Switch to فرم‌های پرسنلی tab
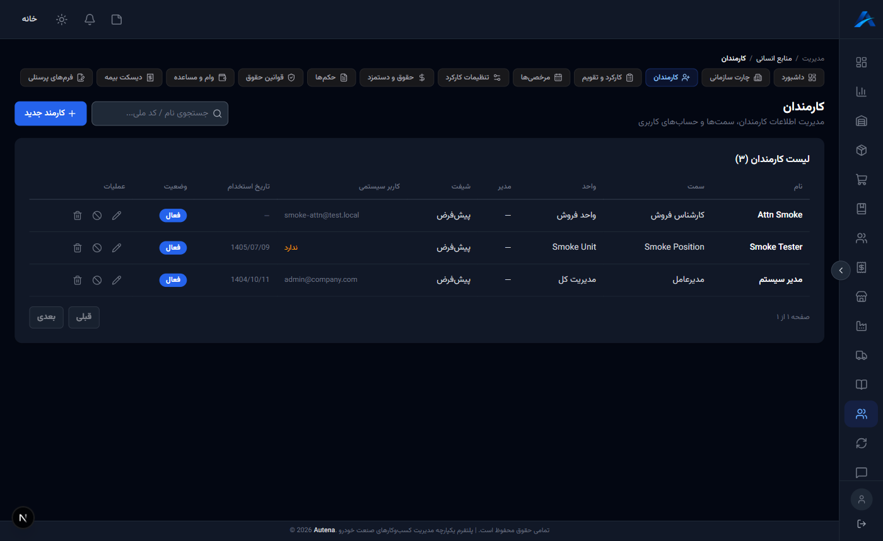Screen dimensions: 883x541 pos(57,78)
